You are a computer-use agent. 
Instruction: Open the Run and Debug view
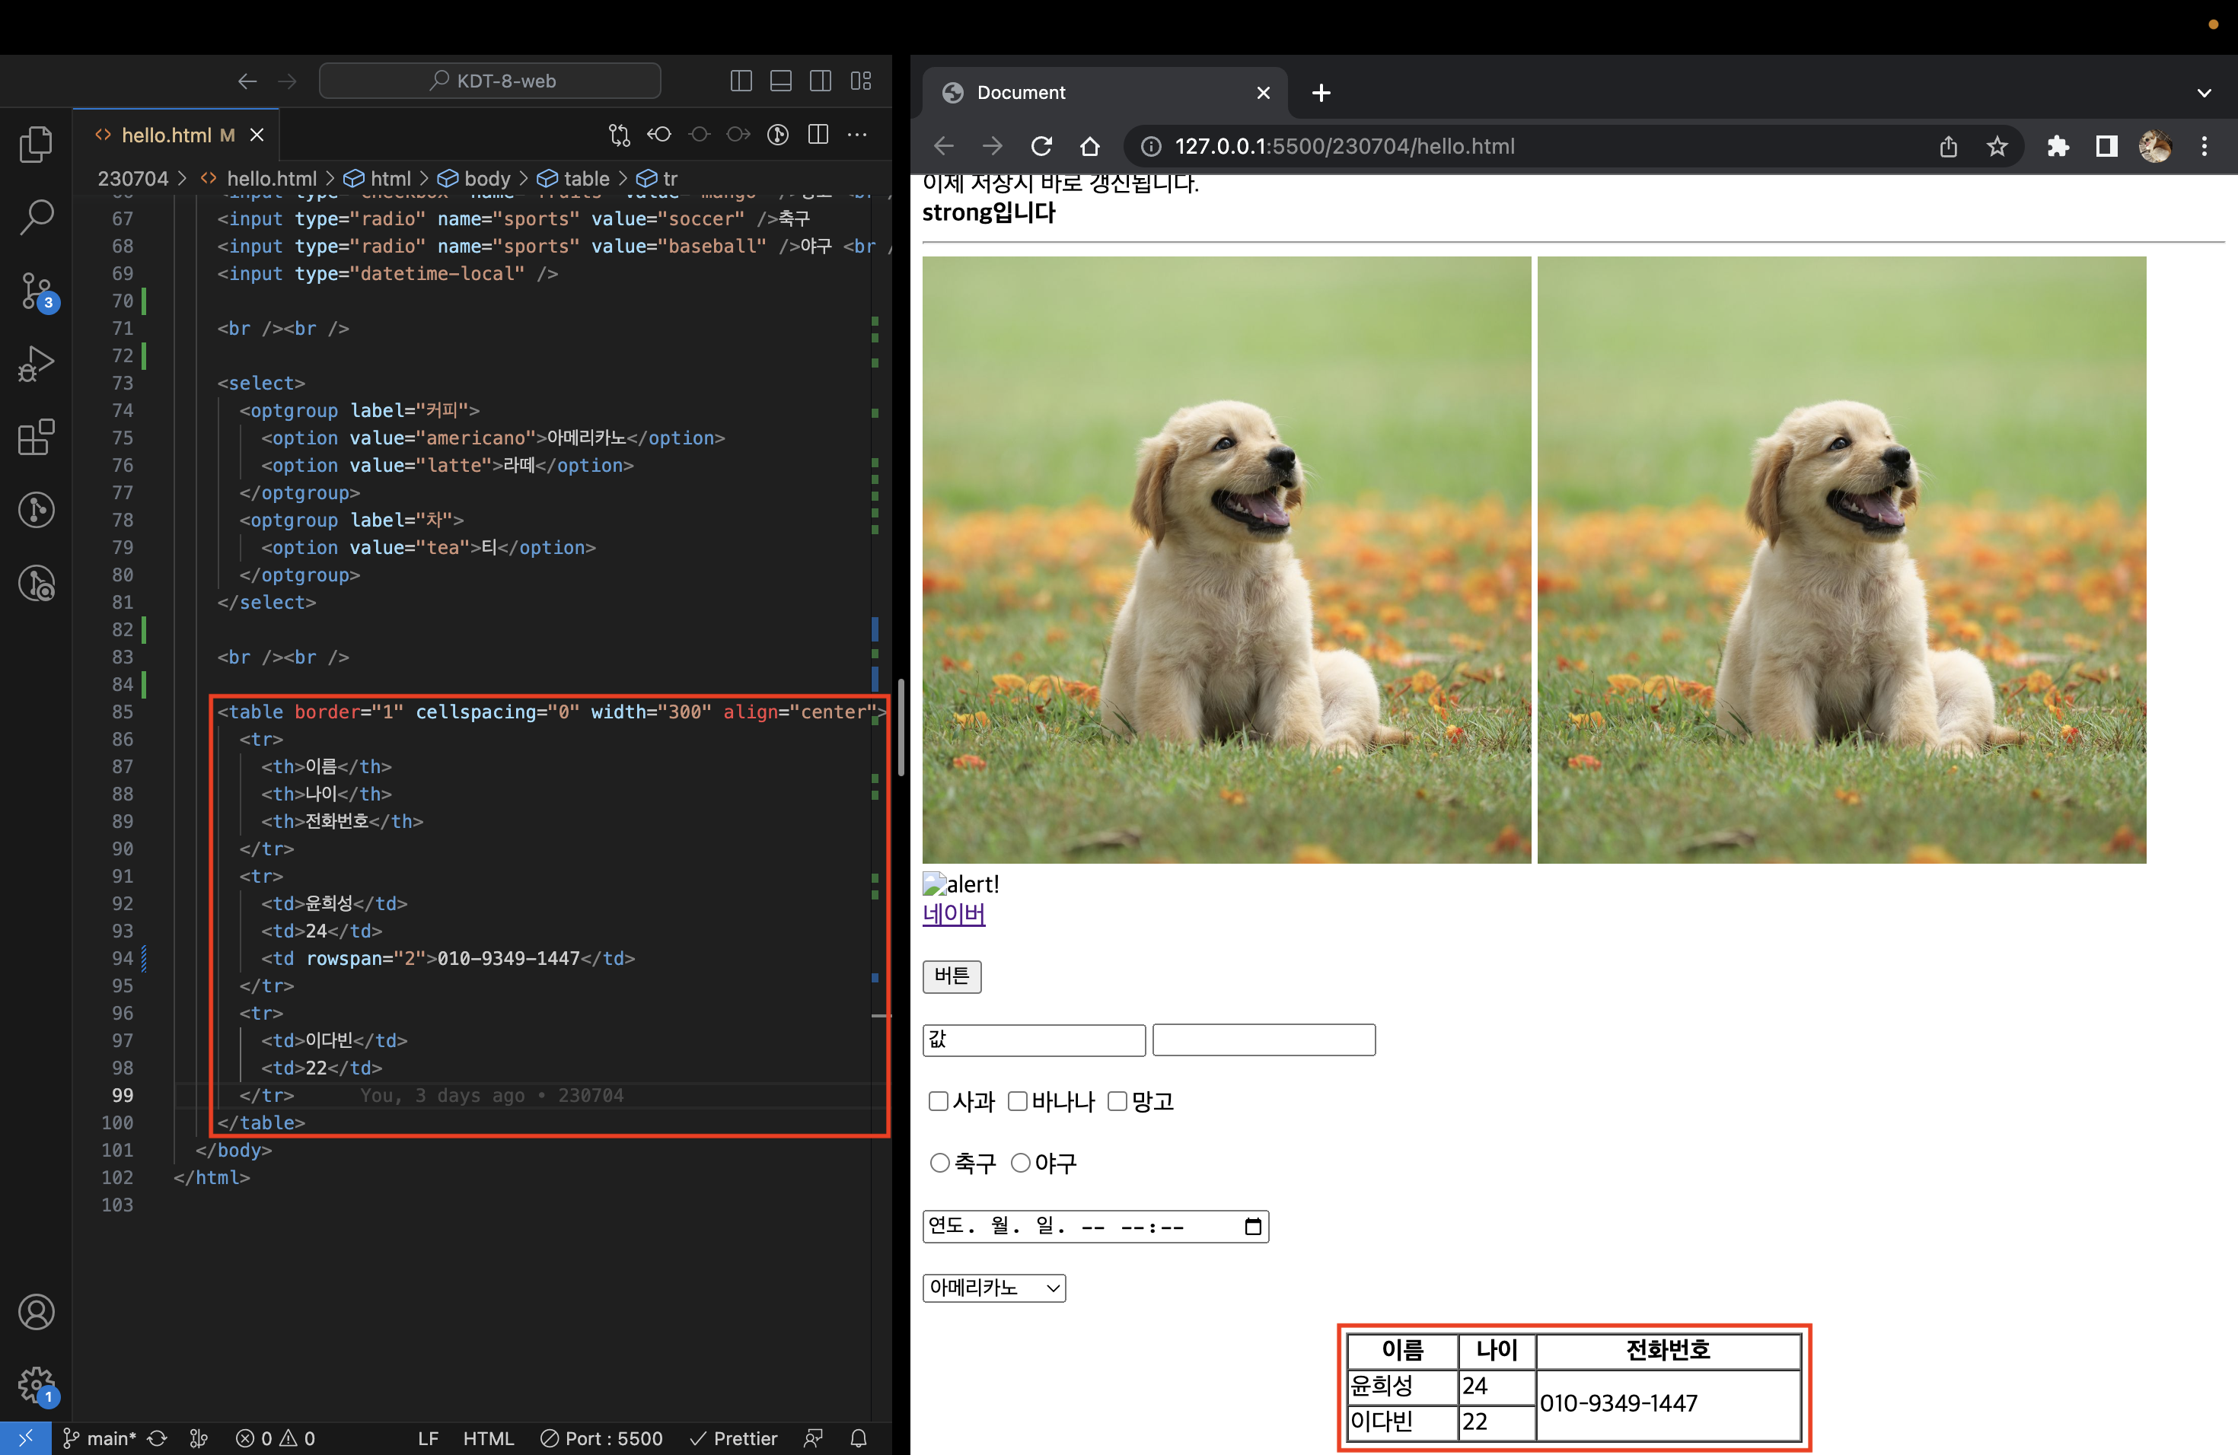coord(36,364)
